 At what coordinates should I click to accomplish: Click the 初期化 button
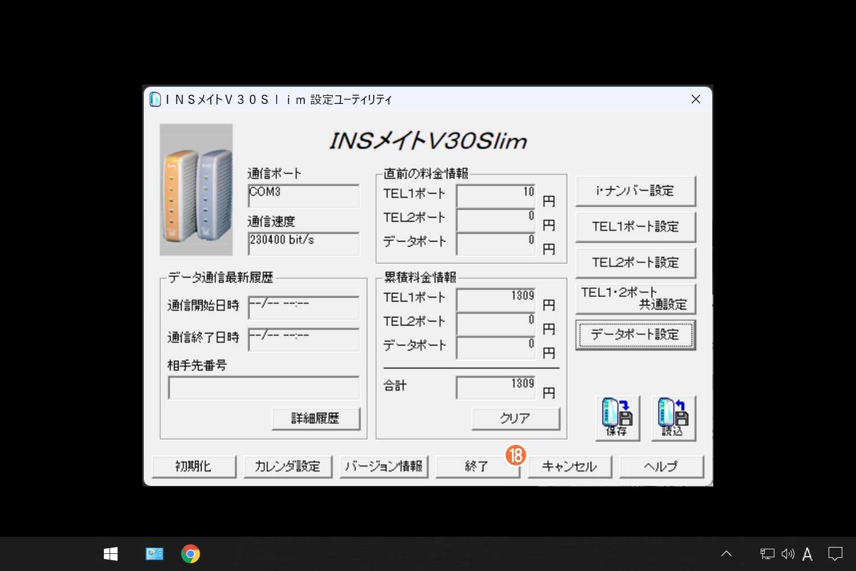coord(194,467)
